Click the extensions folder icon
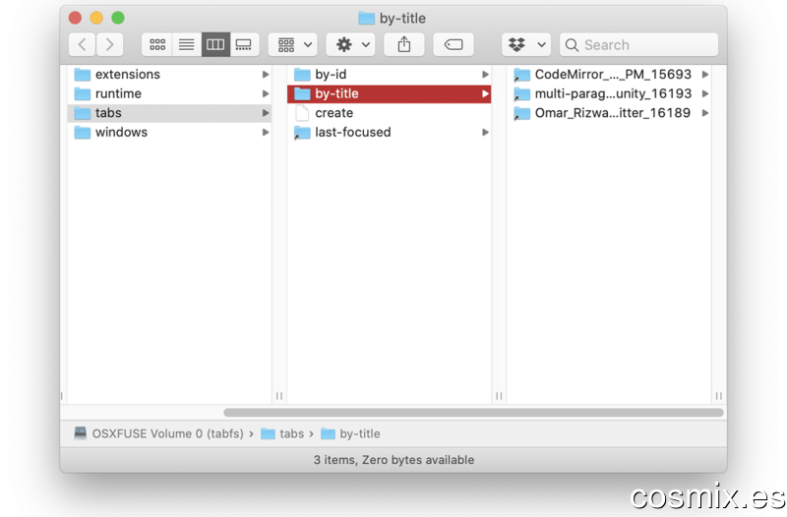Viewport: 787px width, 517px height. click(83, 75)
